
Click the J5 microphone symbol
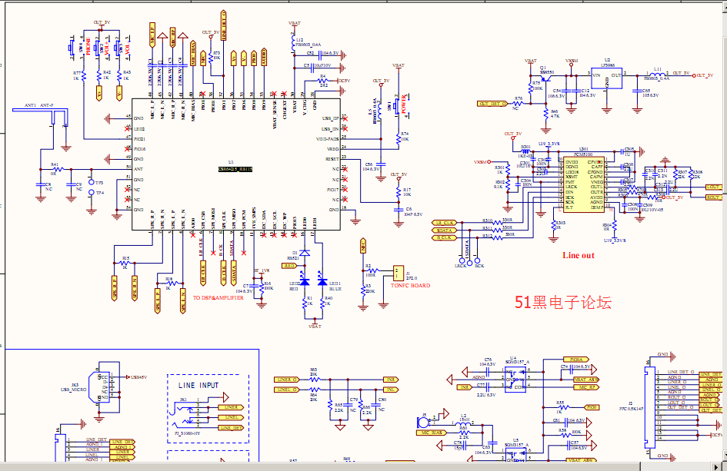pos(422,422)
